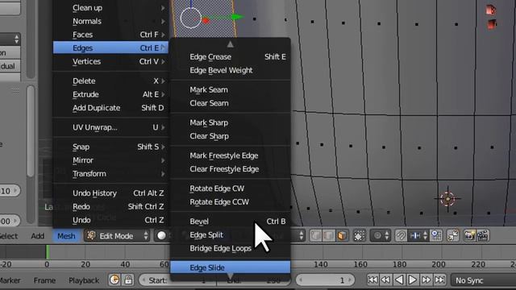Choose Bevel from Edges submenu
Screen dimensions: 516x290
(231, 222)
